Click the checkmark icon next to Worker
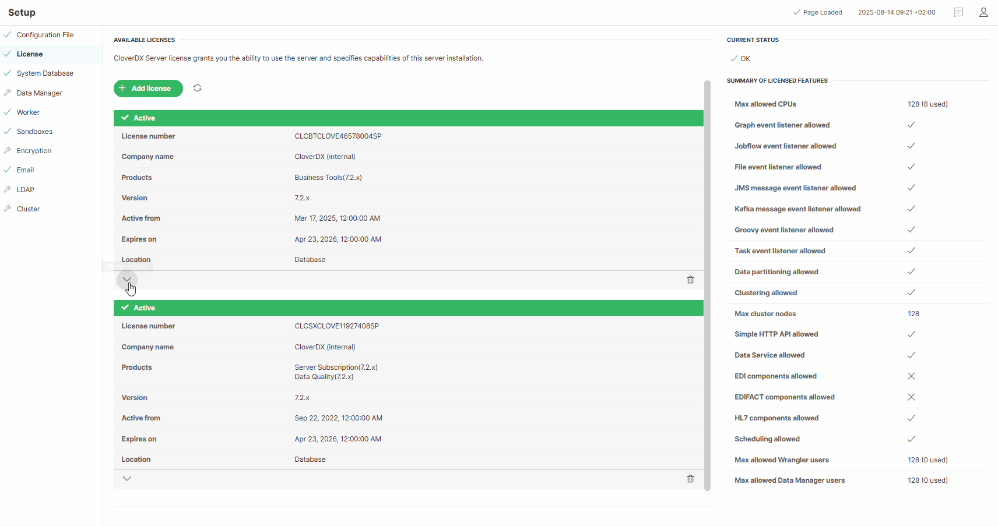998x527 pixels. click(x=8, y=112)
